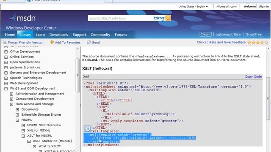Open Web Development in the tree
The height and width of the screenshot is (152, 271).
click(x=24, y=83)
